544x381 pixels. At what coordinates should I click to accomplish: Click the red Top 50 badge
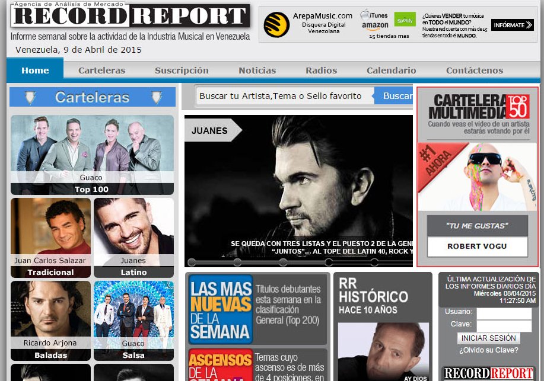(x=518, y=107)
